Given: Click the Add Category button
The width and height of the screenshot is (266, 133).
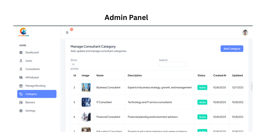Looking at the screenshot, I should pos(232,49).
